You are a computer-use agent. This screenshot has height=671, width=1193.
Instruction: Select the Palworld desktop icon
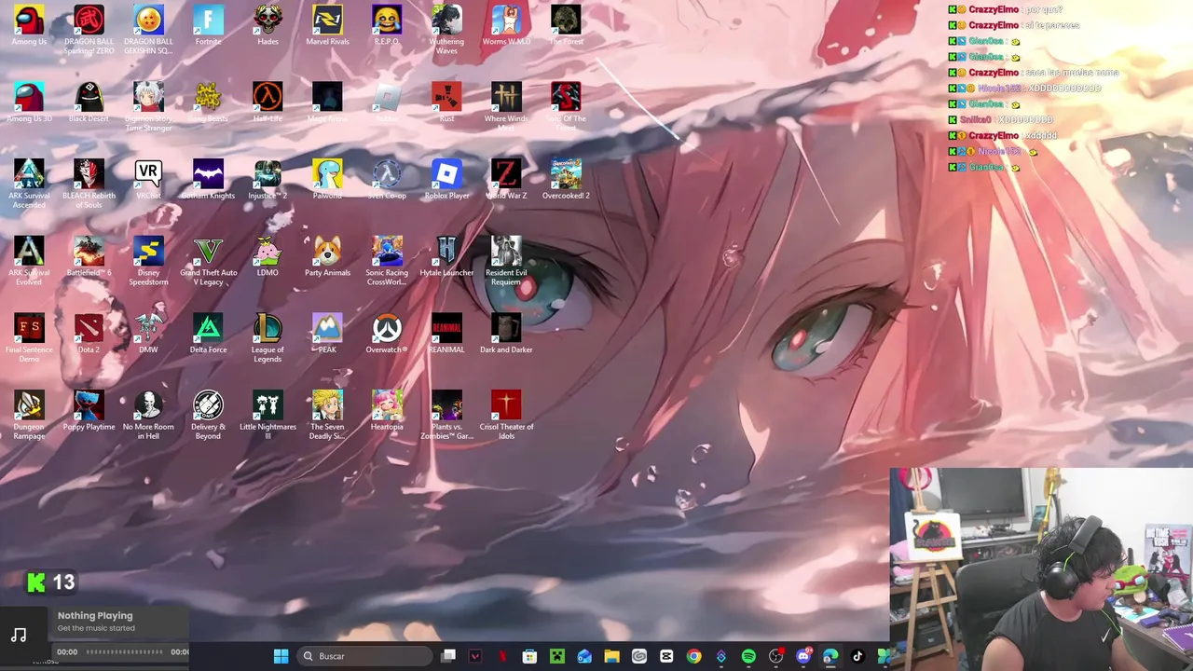tap(327, 181)
